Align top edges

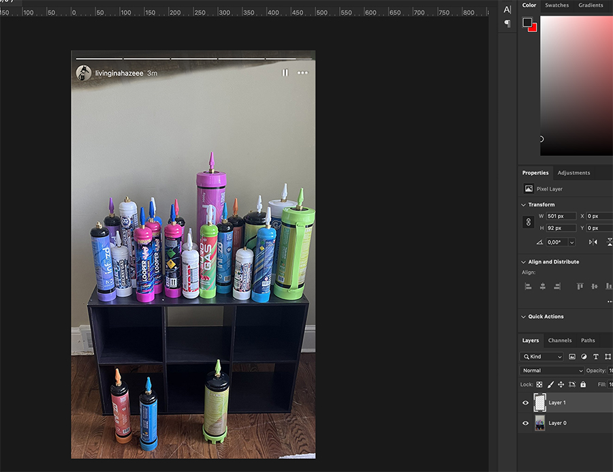pyautogui.click(x=580, y=286)
